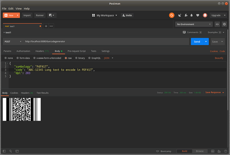Click the orange sync icon
The width and height of the screenshot is (230, 155).
pos(172,15)
